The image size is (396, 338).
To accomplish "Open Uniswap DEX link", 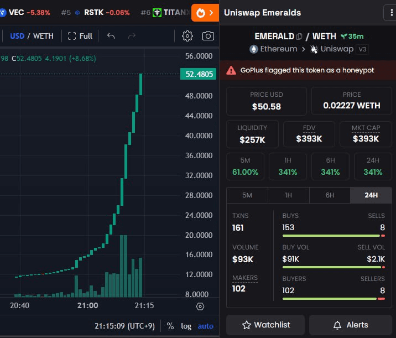I will click(332, 49).
